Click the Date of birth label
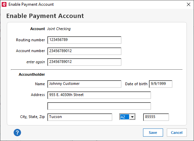Image resolution: width=194 pixels, height=141 pixels. tap(136, 84)
